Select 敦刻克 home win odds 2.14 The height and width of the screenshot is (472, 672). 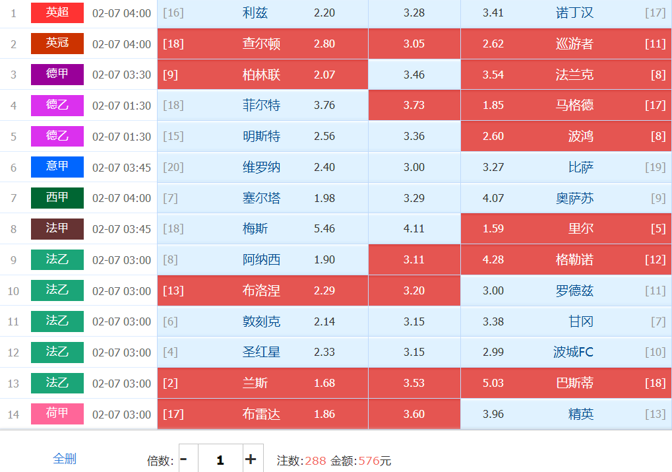(x=262, y=322)
